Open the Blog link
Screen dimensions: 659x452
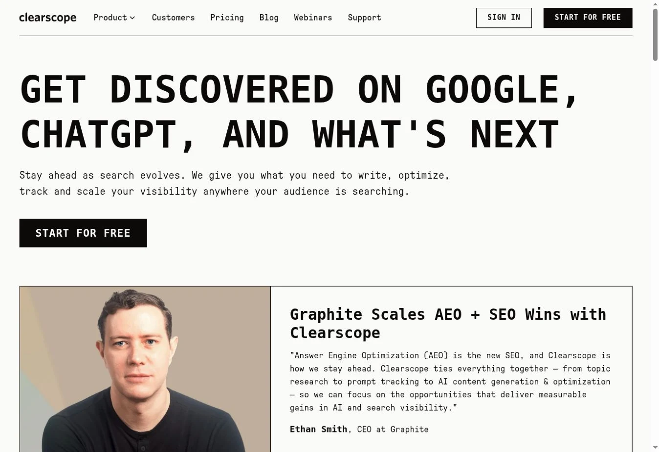[x=269, y=18]
